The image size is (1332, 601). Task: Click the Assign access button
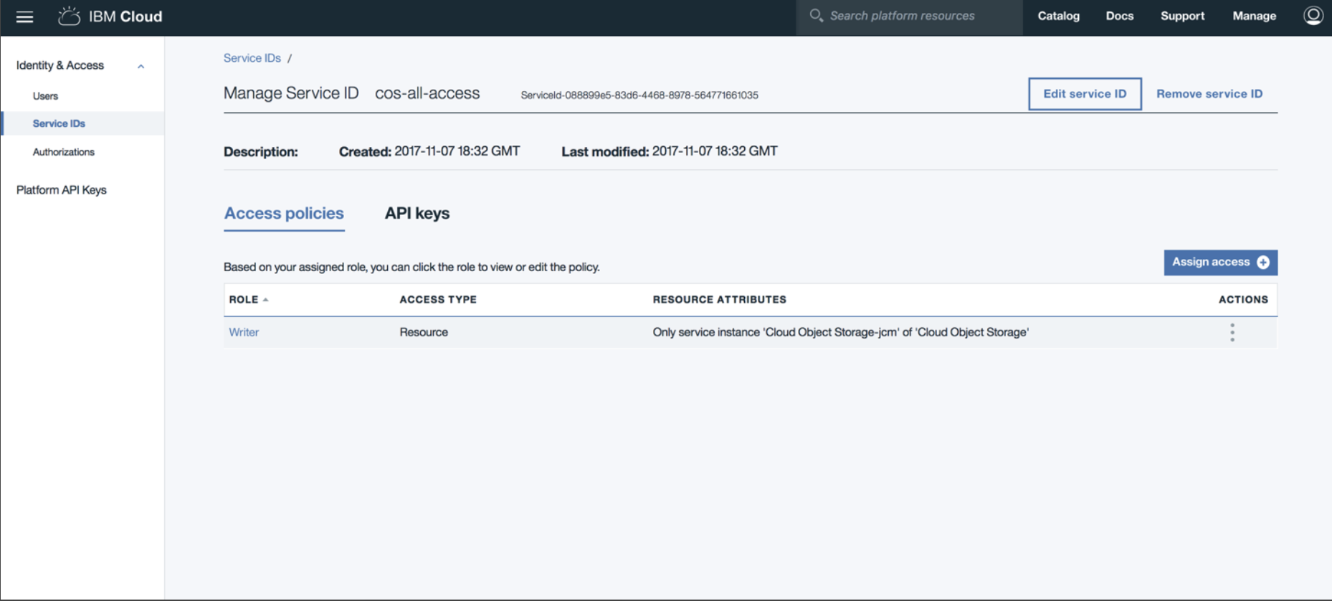point(1220,262)
